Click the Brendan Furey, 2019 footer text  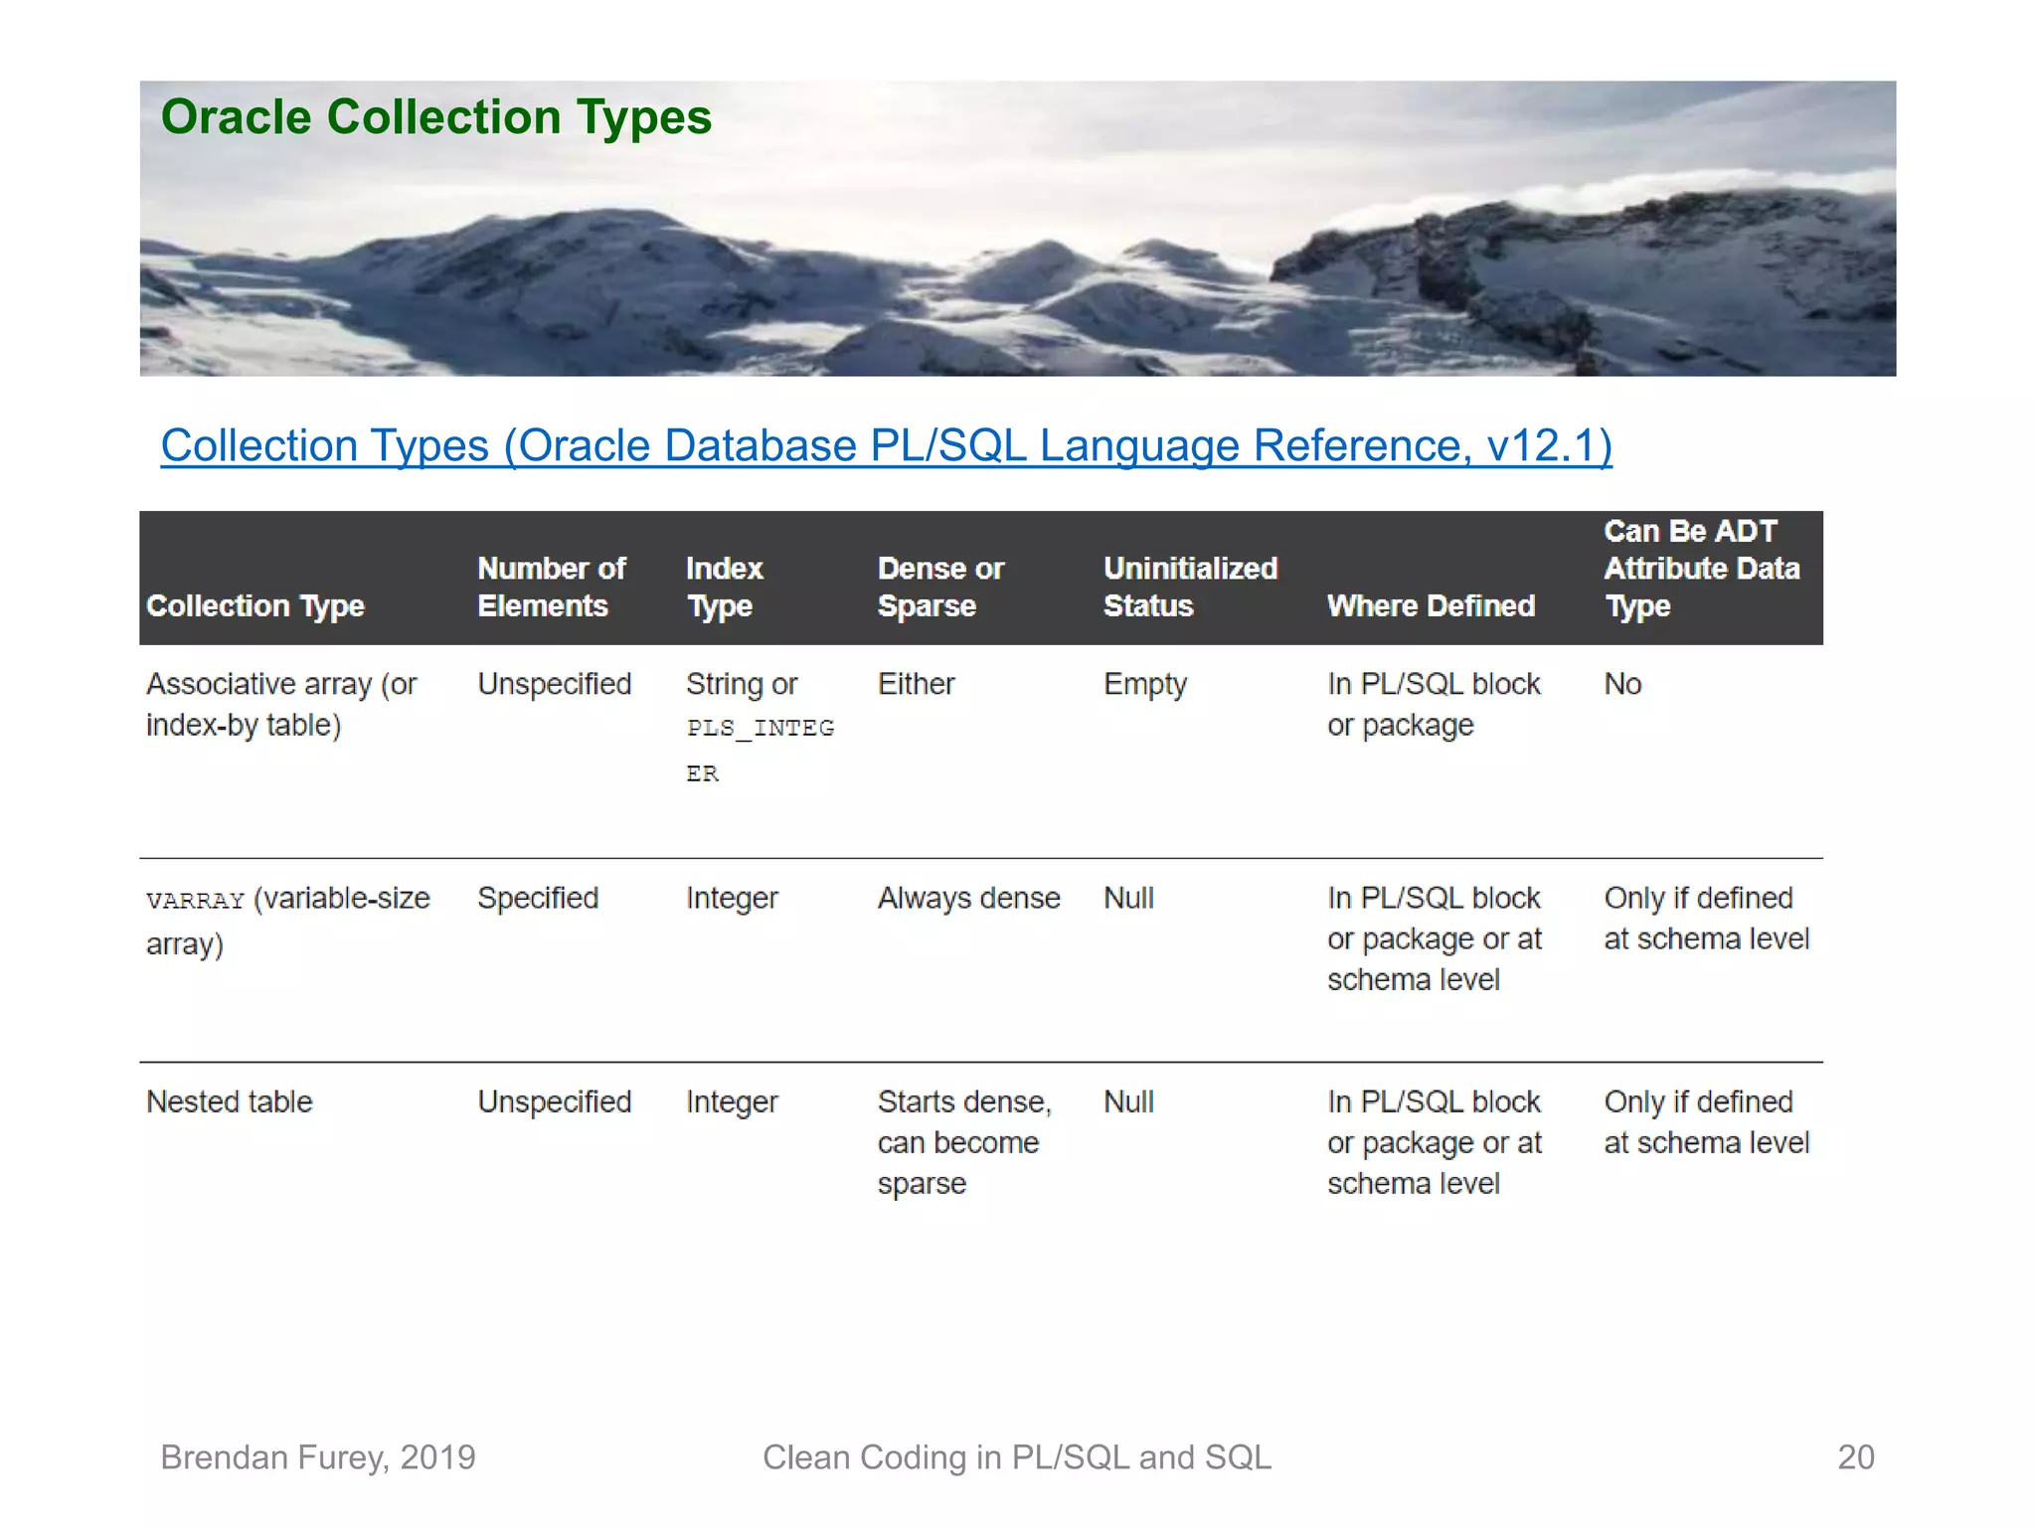[318, 1457]
